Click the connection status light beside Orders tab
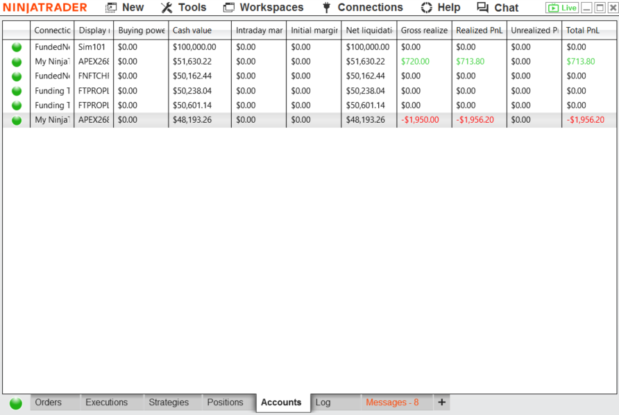 pos(16,403)
